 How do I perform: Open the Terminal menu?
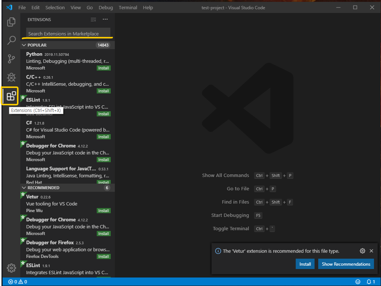click(128, 7)
